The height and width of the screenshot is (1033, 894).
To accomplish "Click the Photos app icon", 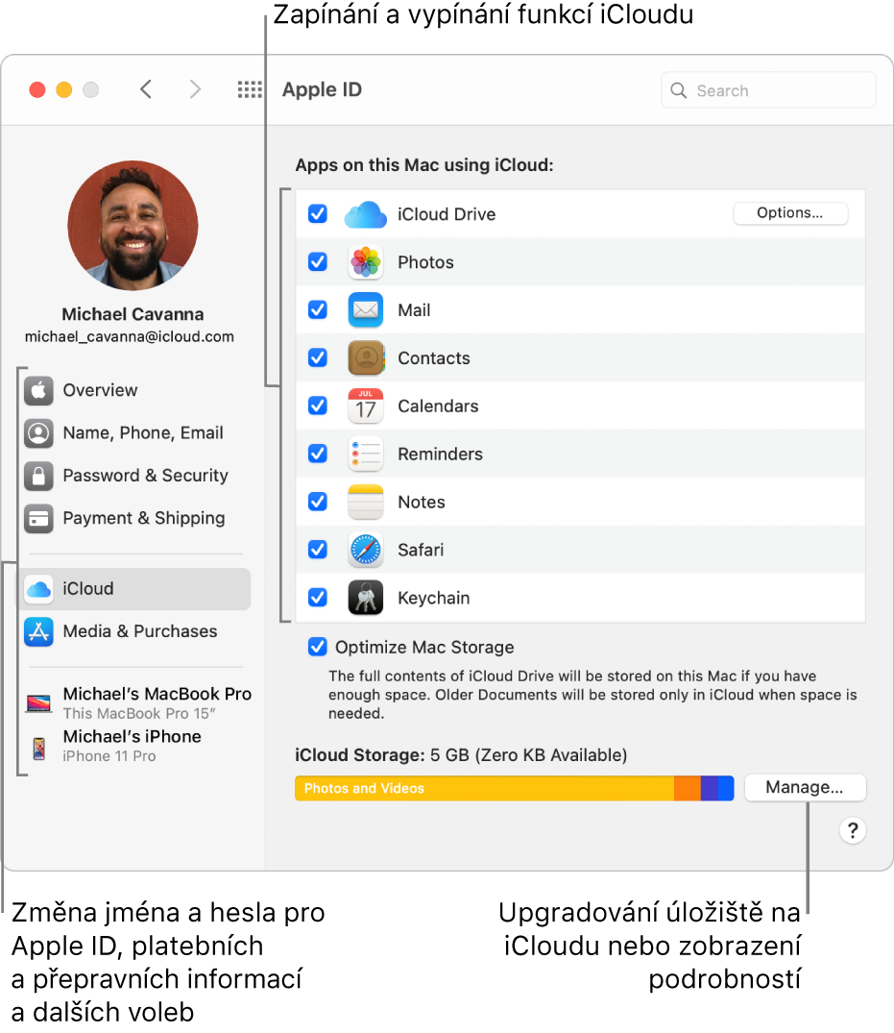I will [x=365, y=262].
